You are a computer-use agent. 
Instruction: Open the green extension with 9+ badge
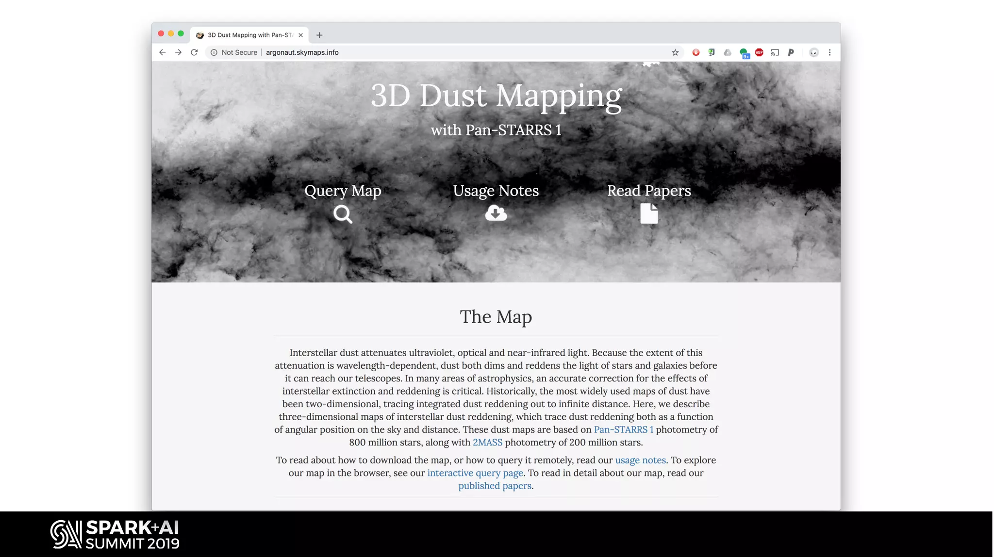point(744,53)
